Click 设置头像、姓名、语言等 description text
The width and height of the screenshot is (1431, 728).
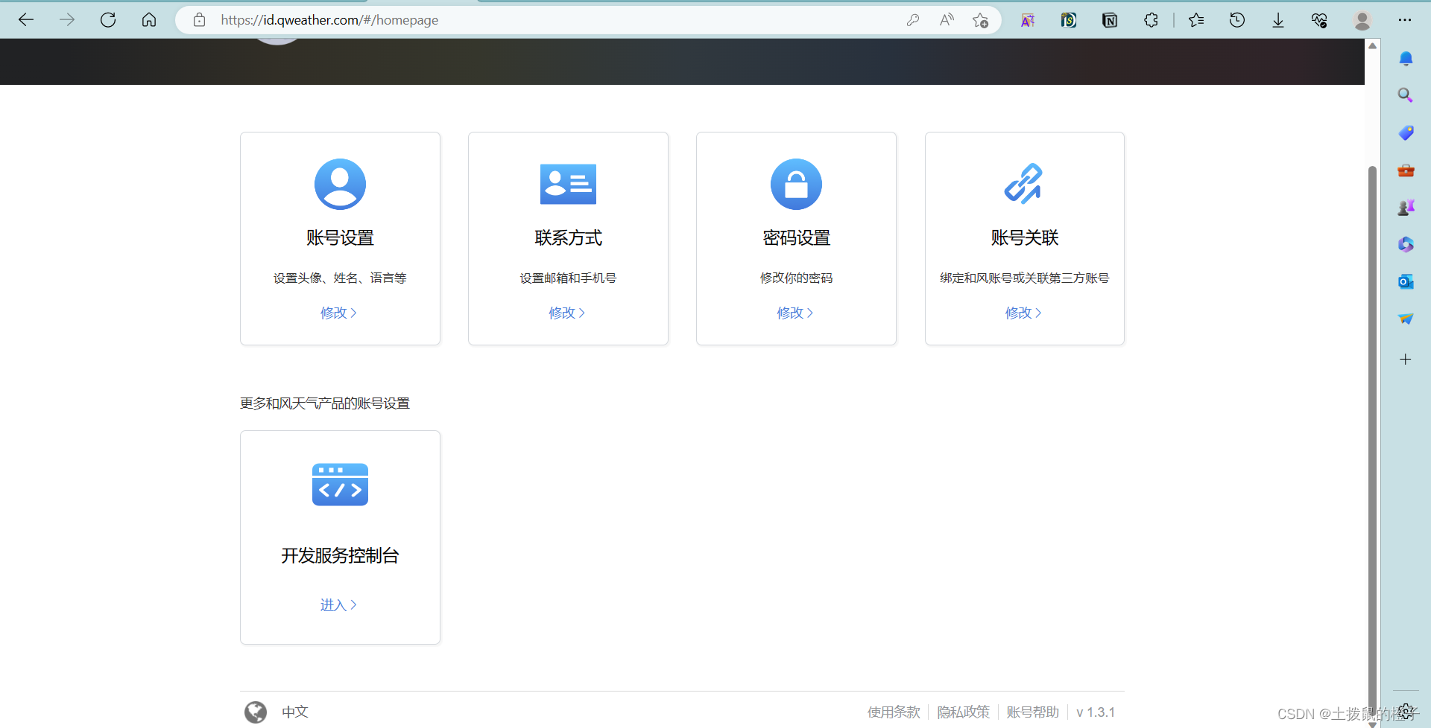pos(340,278)
